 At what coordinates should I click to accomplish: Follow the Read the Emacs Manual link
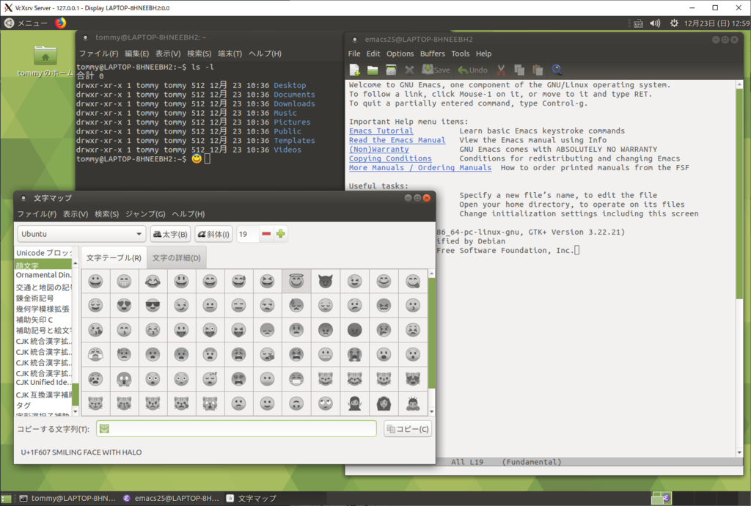tap(397, 140)
